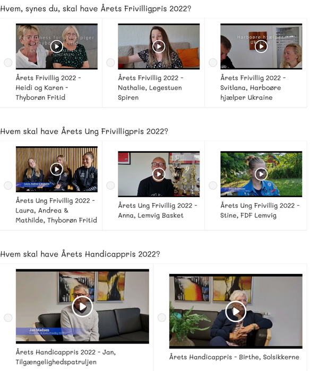Select radio button for Nathalie, Legestuen Spiren

click(110, 63)
